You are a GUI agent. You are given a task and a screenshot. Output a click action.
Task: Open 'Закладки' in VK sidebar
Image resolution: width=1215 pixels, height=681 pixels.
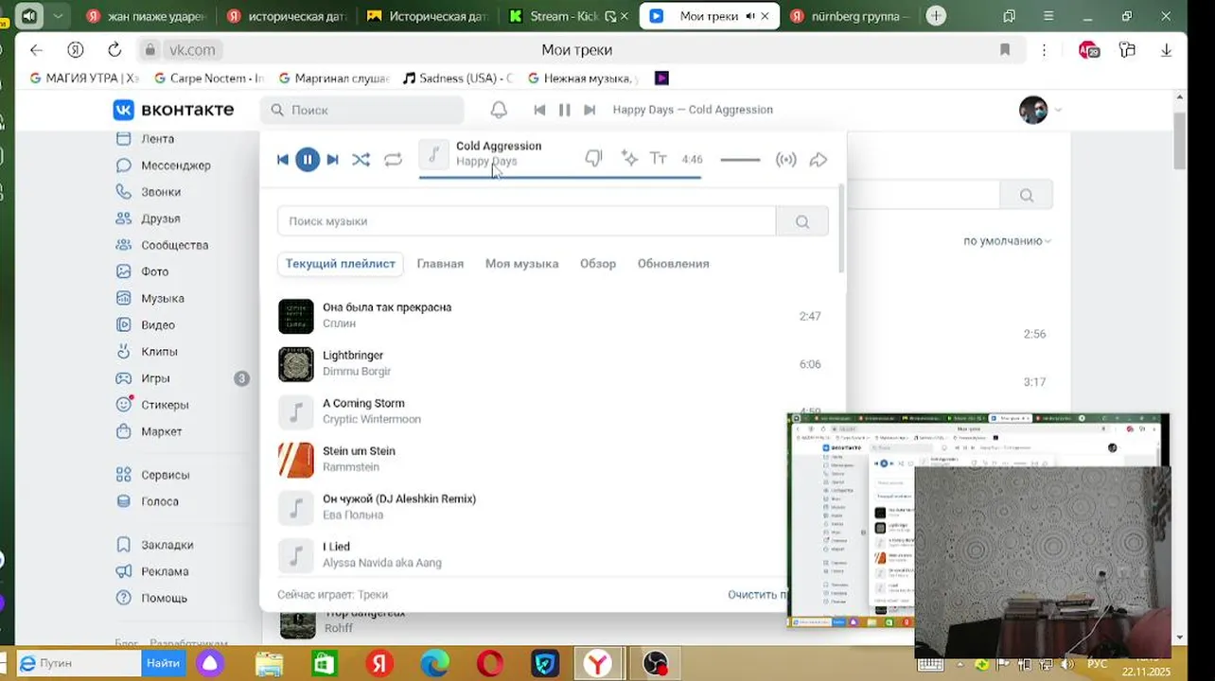tap(167, 545)
